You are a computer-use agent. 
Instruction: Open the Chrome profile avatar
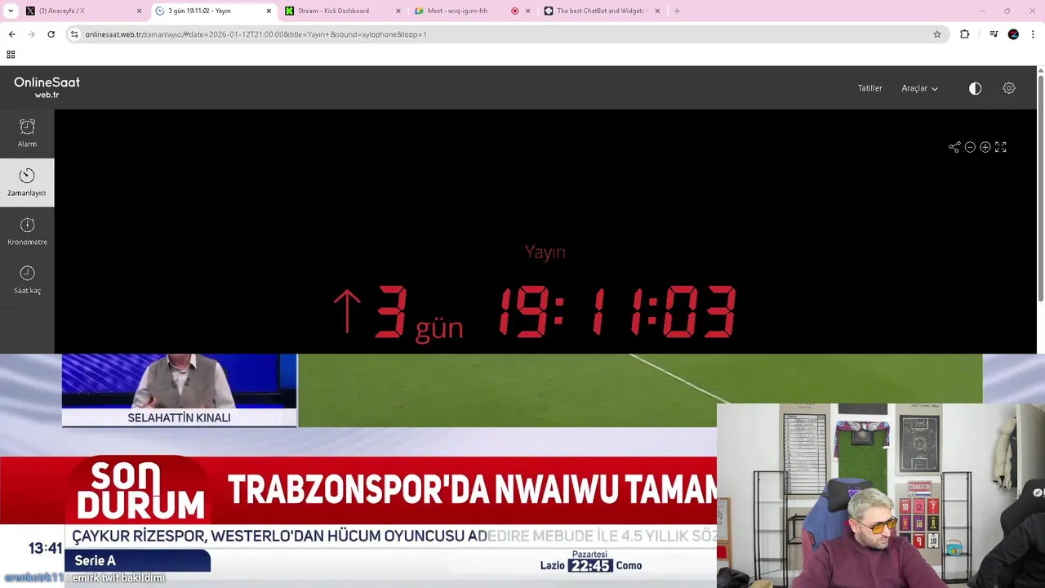click(x=1013, y=34)
